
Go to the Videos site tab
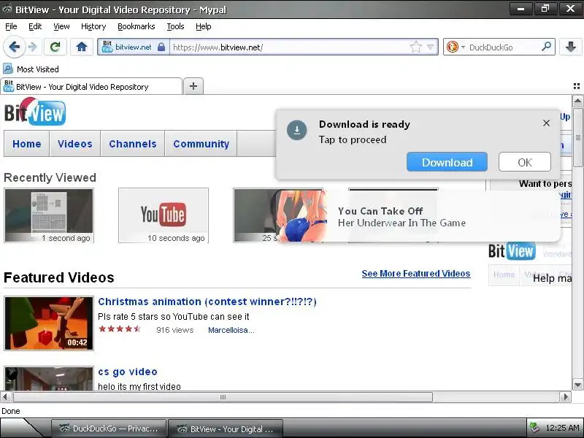[x=75, y=144]
